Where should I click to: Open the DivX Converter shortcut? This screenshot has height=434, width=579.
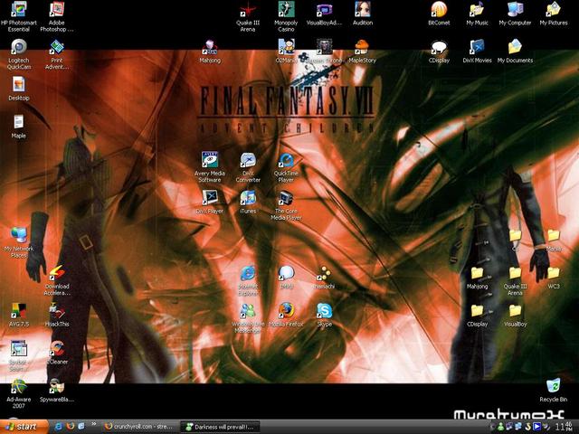(x=248, y=167)
